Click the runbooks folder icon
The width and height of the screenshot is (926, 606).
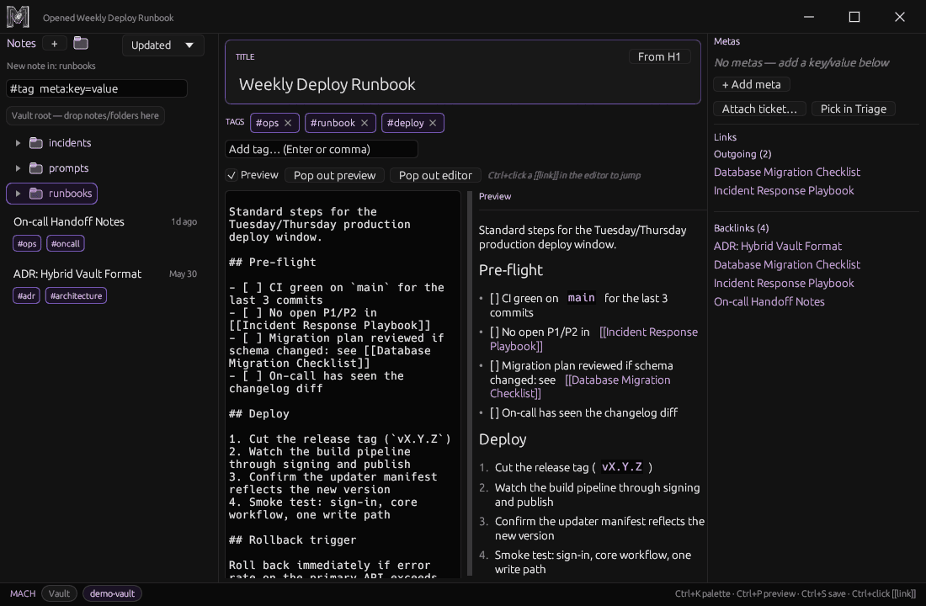click(x=36, y=194)
